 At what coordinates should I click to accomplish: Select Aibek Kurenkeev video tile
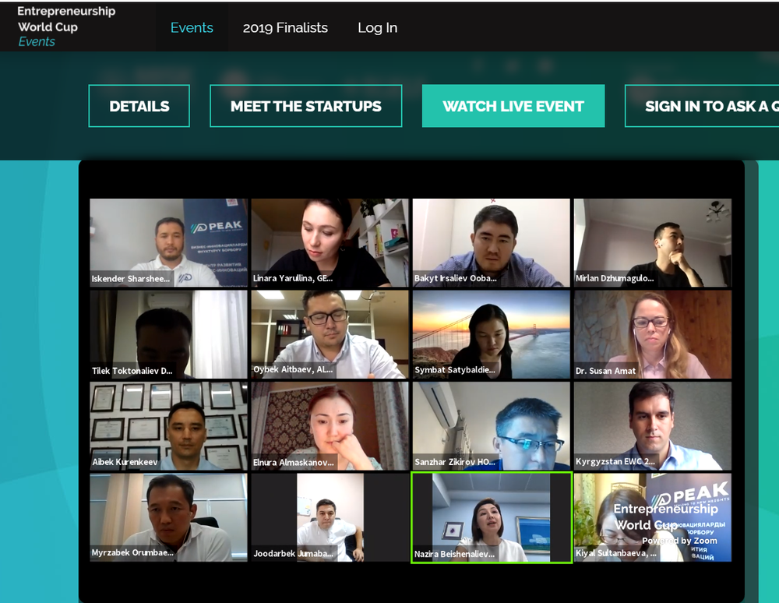[x=168, y=425]
